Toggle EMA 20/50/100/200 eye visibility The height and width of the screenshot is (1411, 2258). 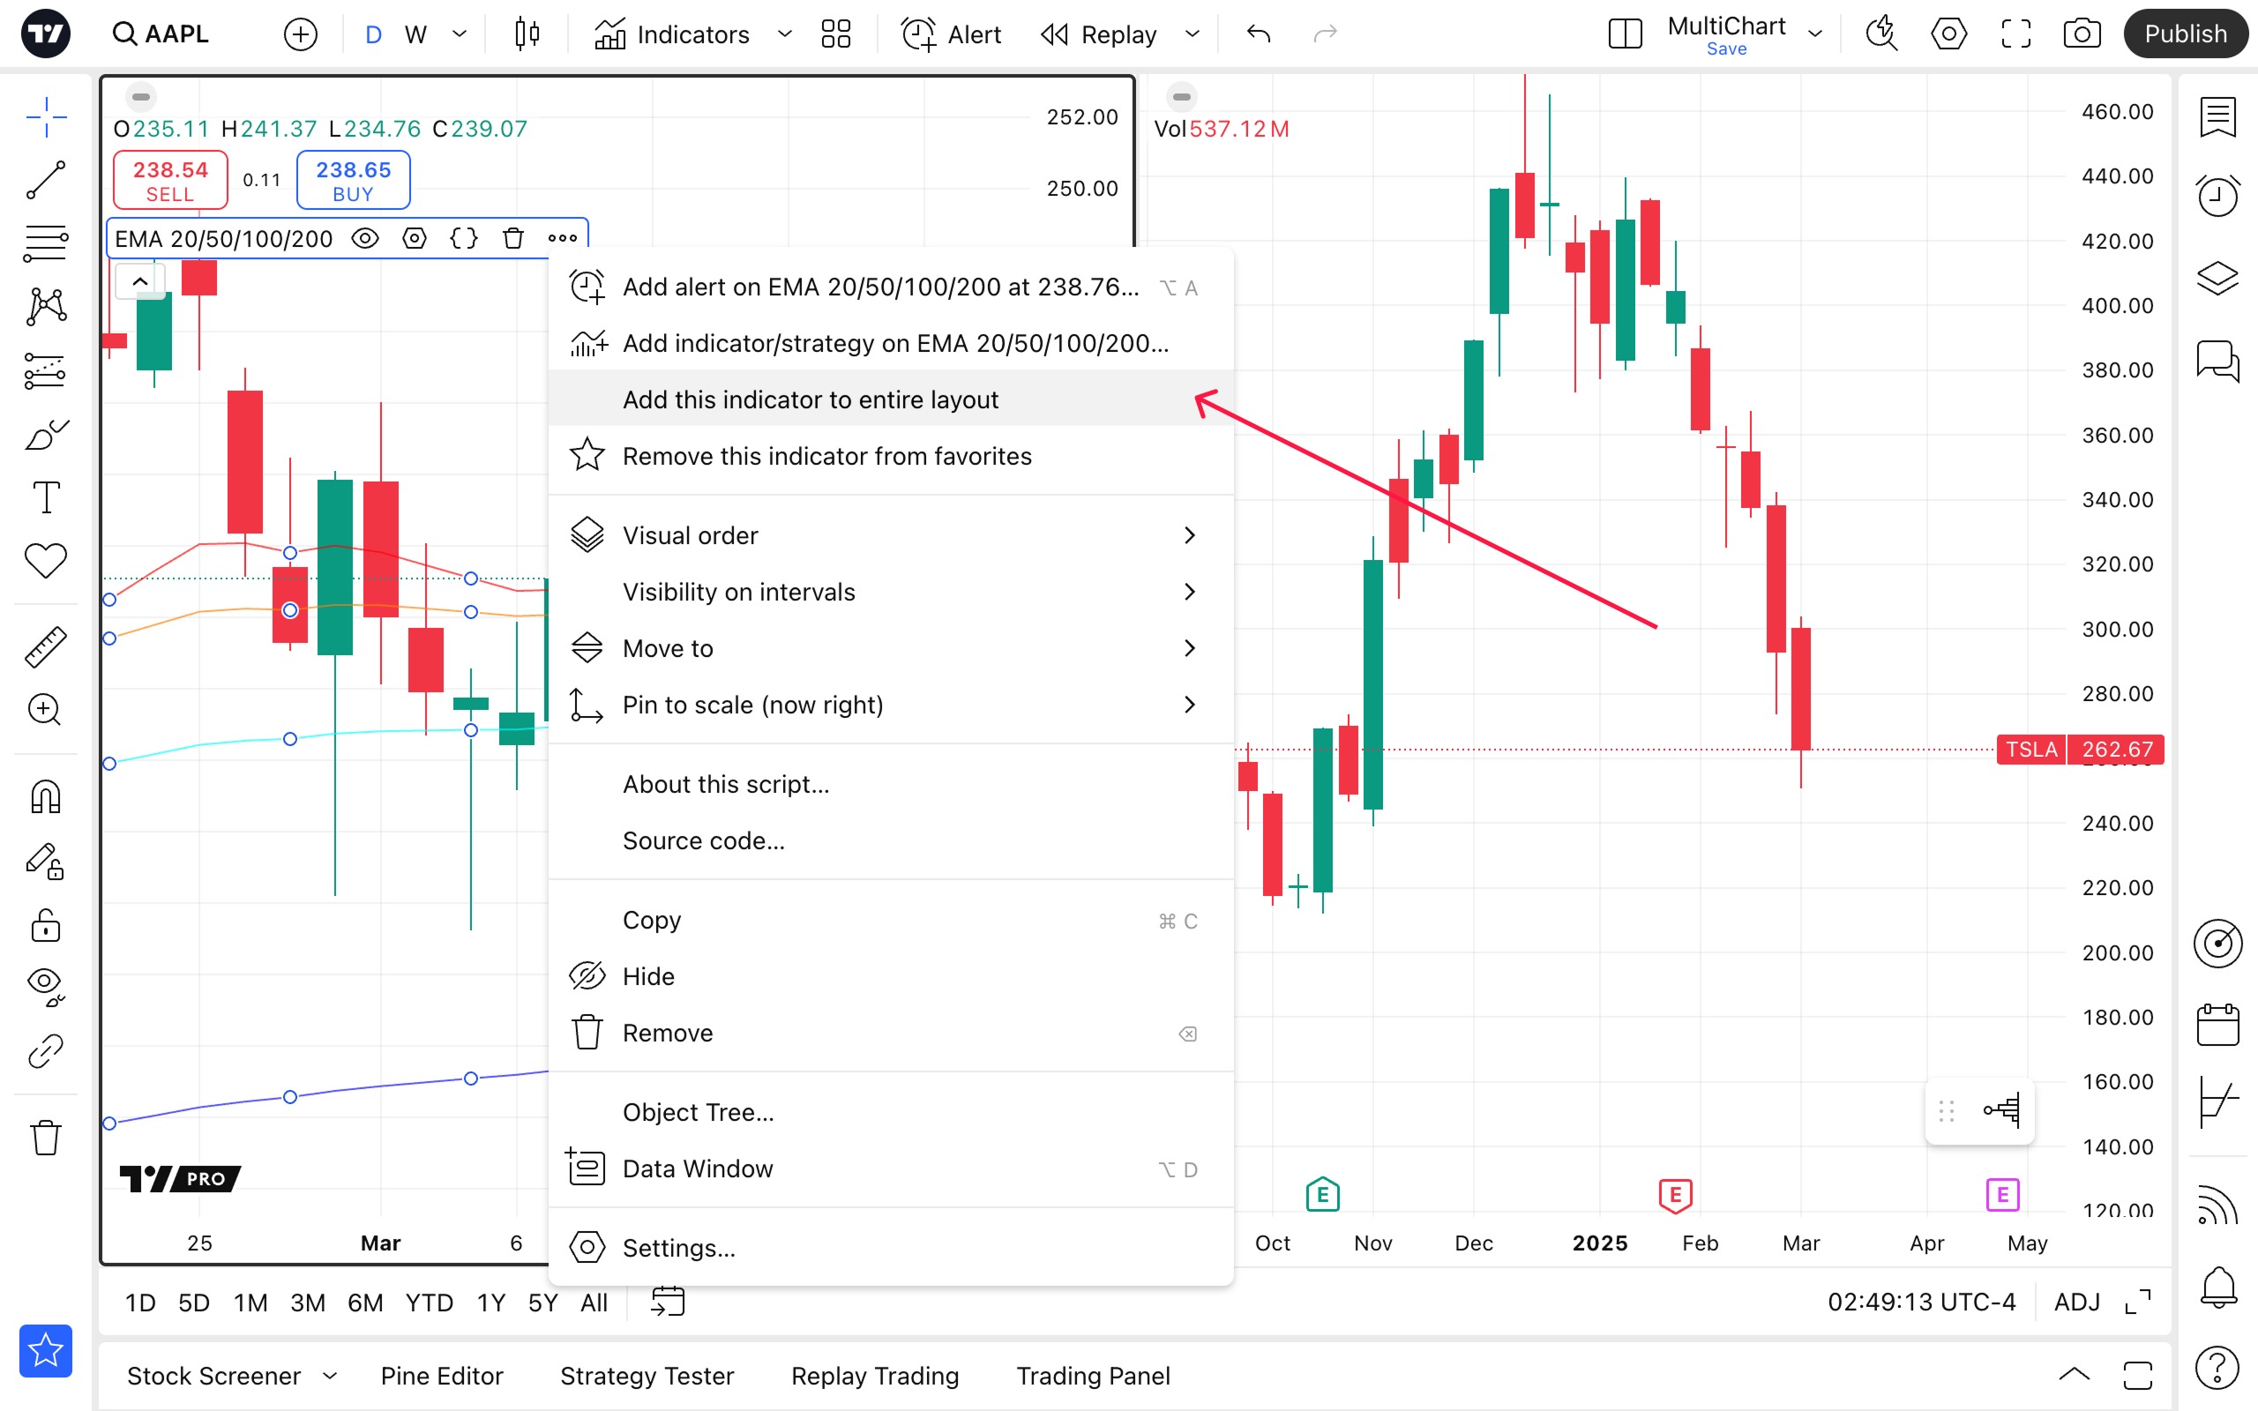365,238
